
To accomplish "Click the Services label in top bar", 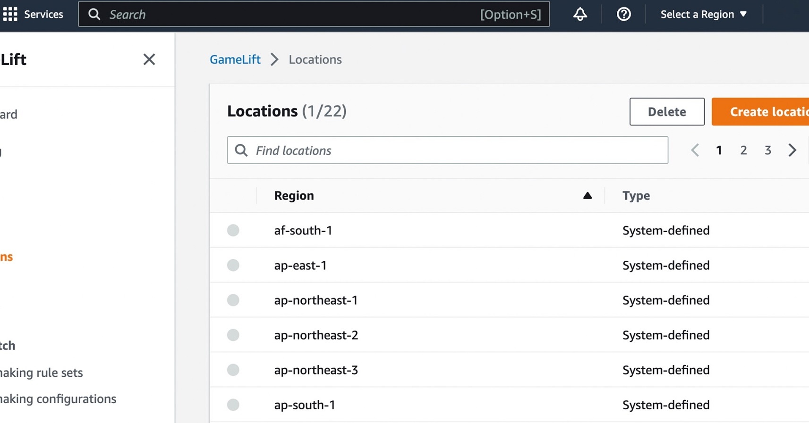I will point(43,14).
